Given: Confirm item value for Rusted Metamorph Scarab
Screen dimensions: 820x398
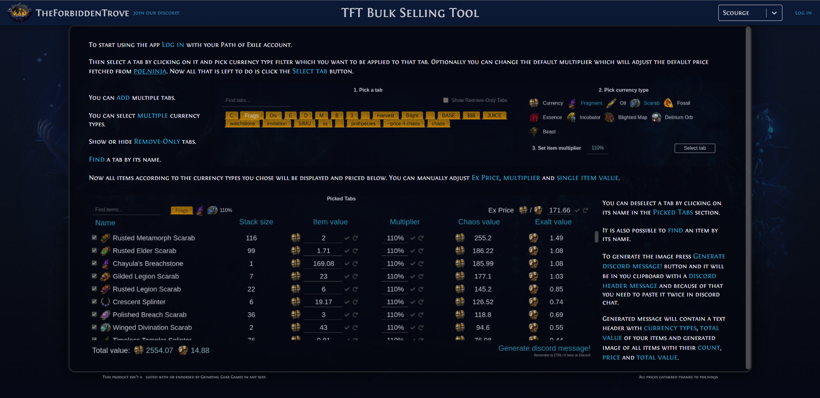Looking at the screenshot, I should tap(347, 238).
